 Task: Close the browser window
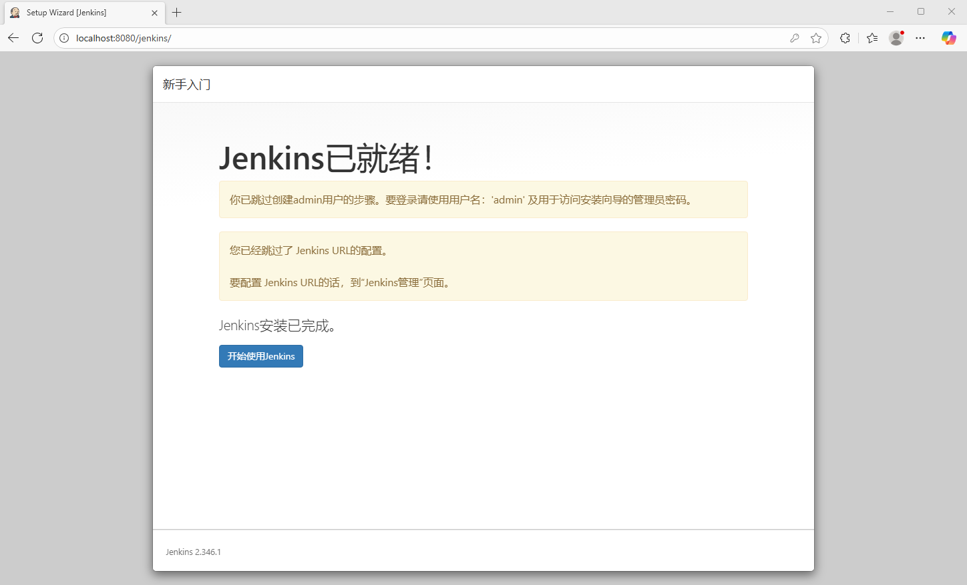[952, 12]
